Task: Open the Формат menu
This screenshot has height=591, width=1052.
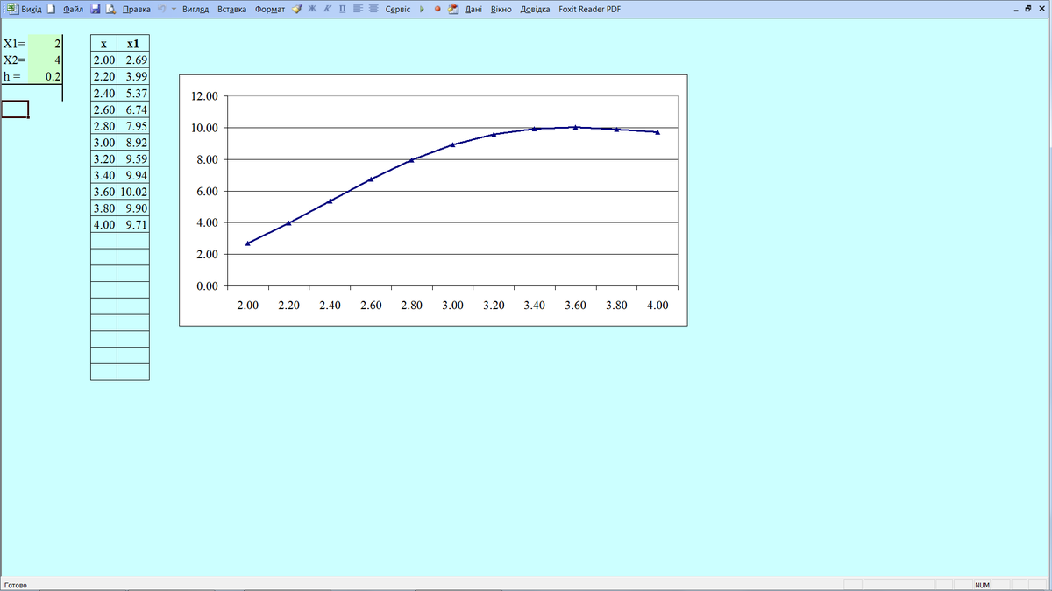Action: tap(270, 9)
